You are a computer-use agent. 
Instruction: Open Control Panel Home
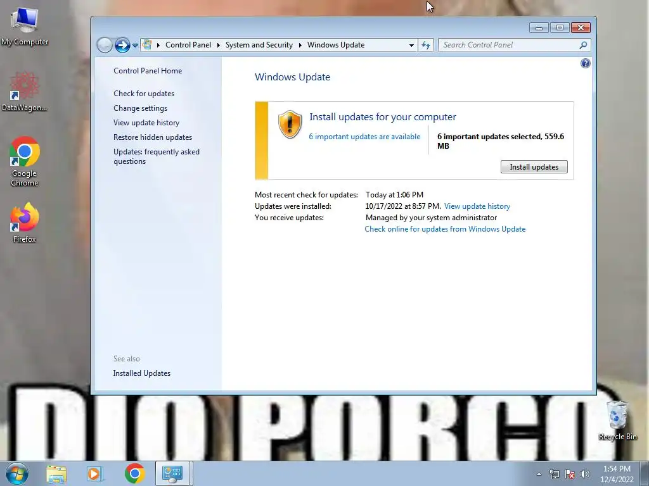tap(148, 71)
